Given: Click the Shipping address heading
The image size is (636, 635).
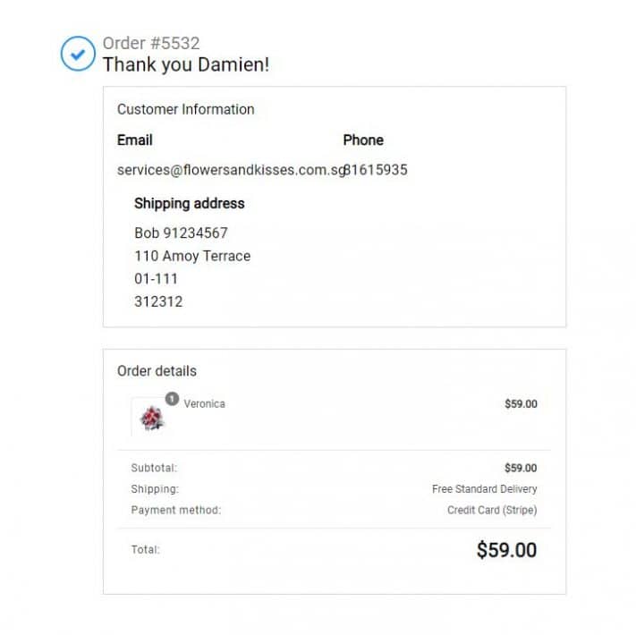Looking at the screenshot, I should 189,203.
